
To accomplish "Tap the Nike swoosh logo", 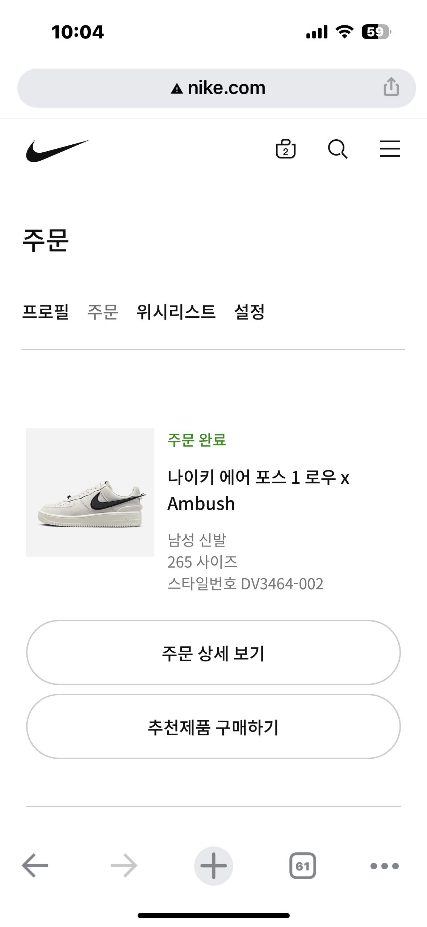I will (57, 150).
